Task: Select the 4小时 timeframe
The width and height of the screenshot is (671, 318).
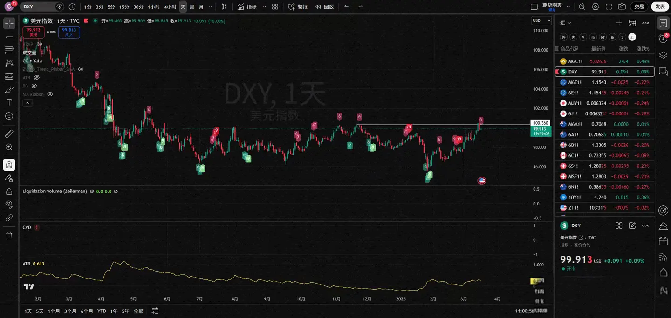Action: 170,7
